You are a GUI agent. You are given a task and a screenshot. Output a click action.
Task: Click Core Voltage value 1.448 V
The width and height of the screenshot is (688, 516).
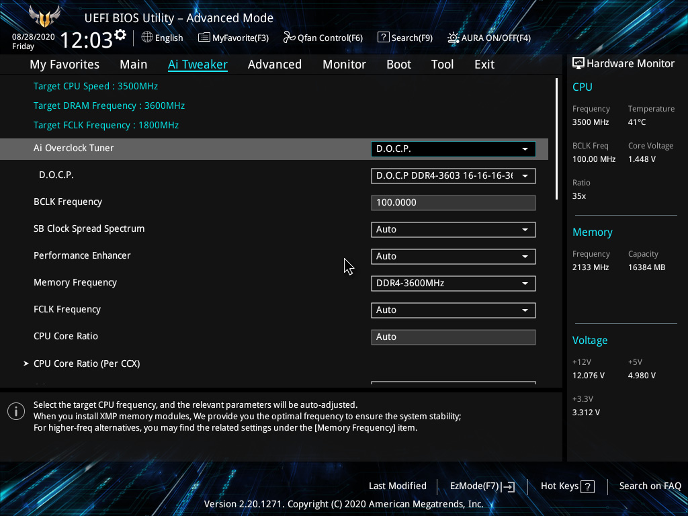point(642,159)
